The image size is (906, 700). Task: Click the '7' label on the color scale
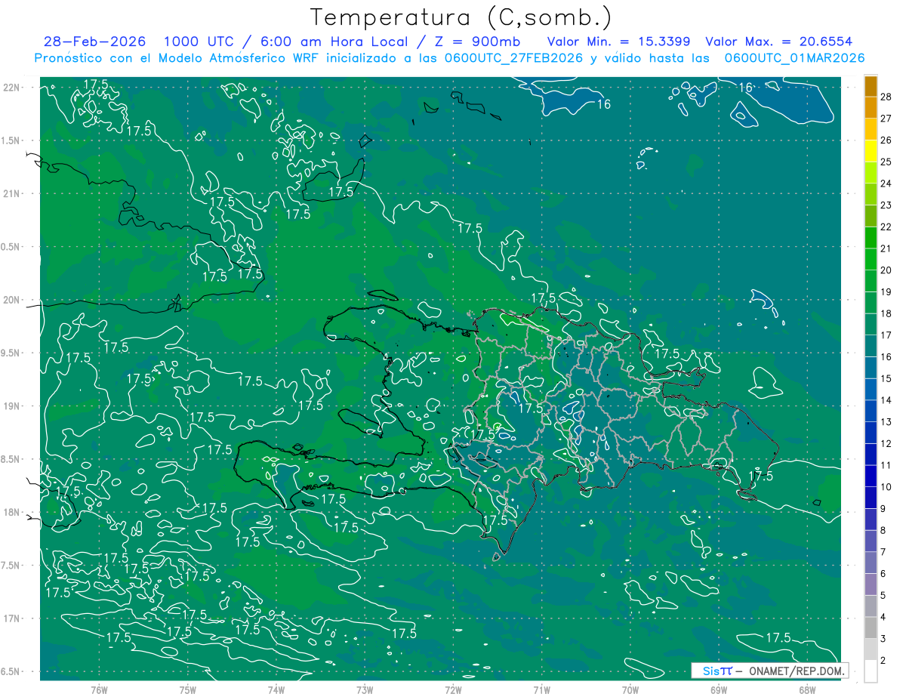click(883, 552)
